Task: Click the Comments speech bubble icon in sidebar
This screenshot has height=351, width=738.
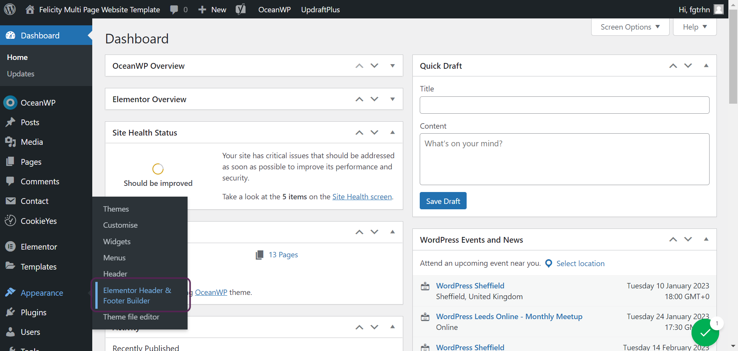Action: tap(10, 181)
